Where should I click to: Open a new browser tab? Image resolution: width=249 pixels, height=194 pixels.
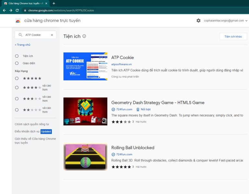click(x=54, y=3)
